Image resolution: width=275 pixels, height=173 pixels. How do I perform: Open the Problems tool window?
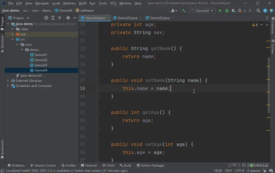(16, 166)
